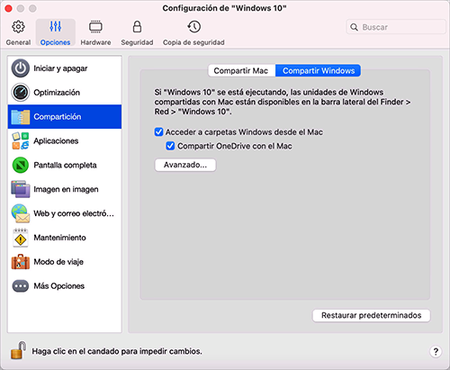Click the magnifier icon in search field

tap(354, 27)
